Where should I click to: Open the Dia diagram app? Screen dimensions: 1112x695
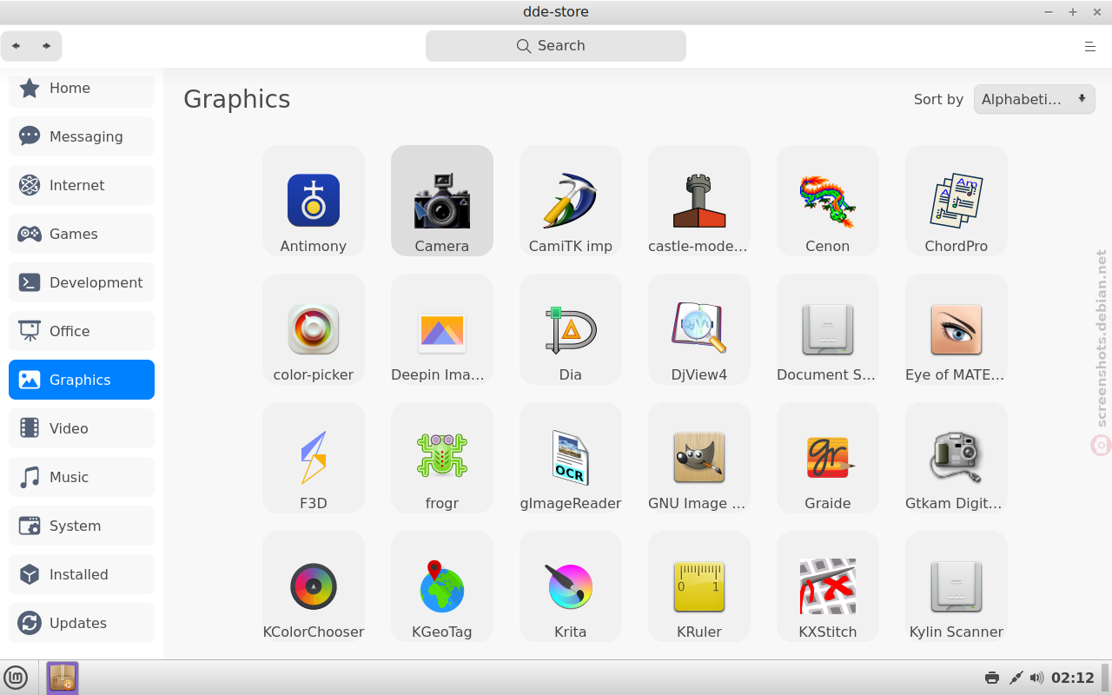click(571, 329)
